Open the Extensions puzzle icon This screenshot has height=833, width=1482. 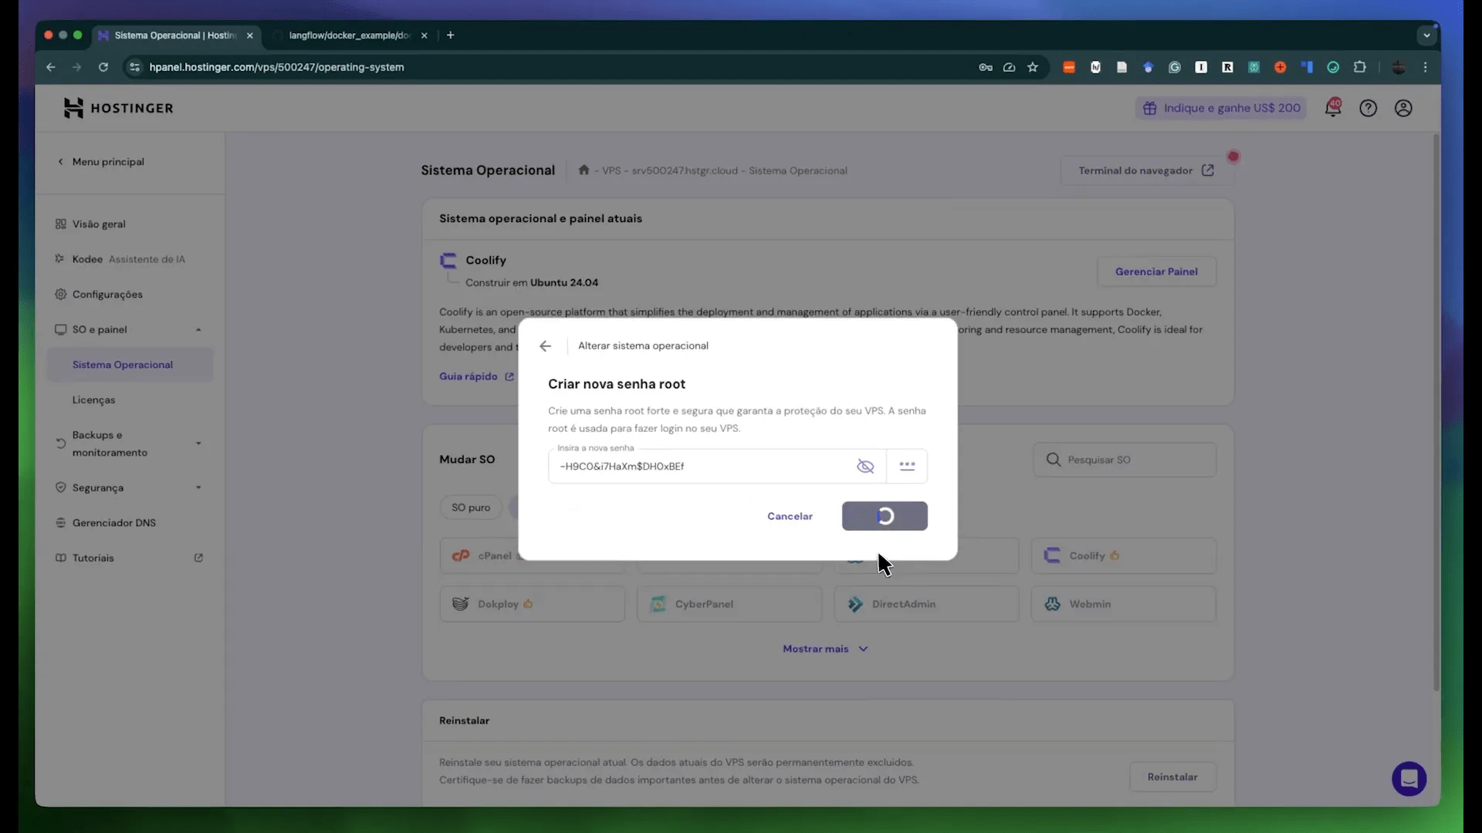(x=1360, y=67)
